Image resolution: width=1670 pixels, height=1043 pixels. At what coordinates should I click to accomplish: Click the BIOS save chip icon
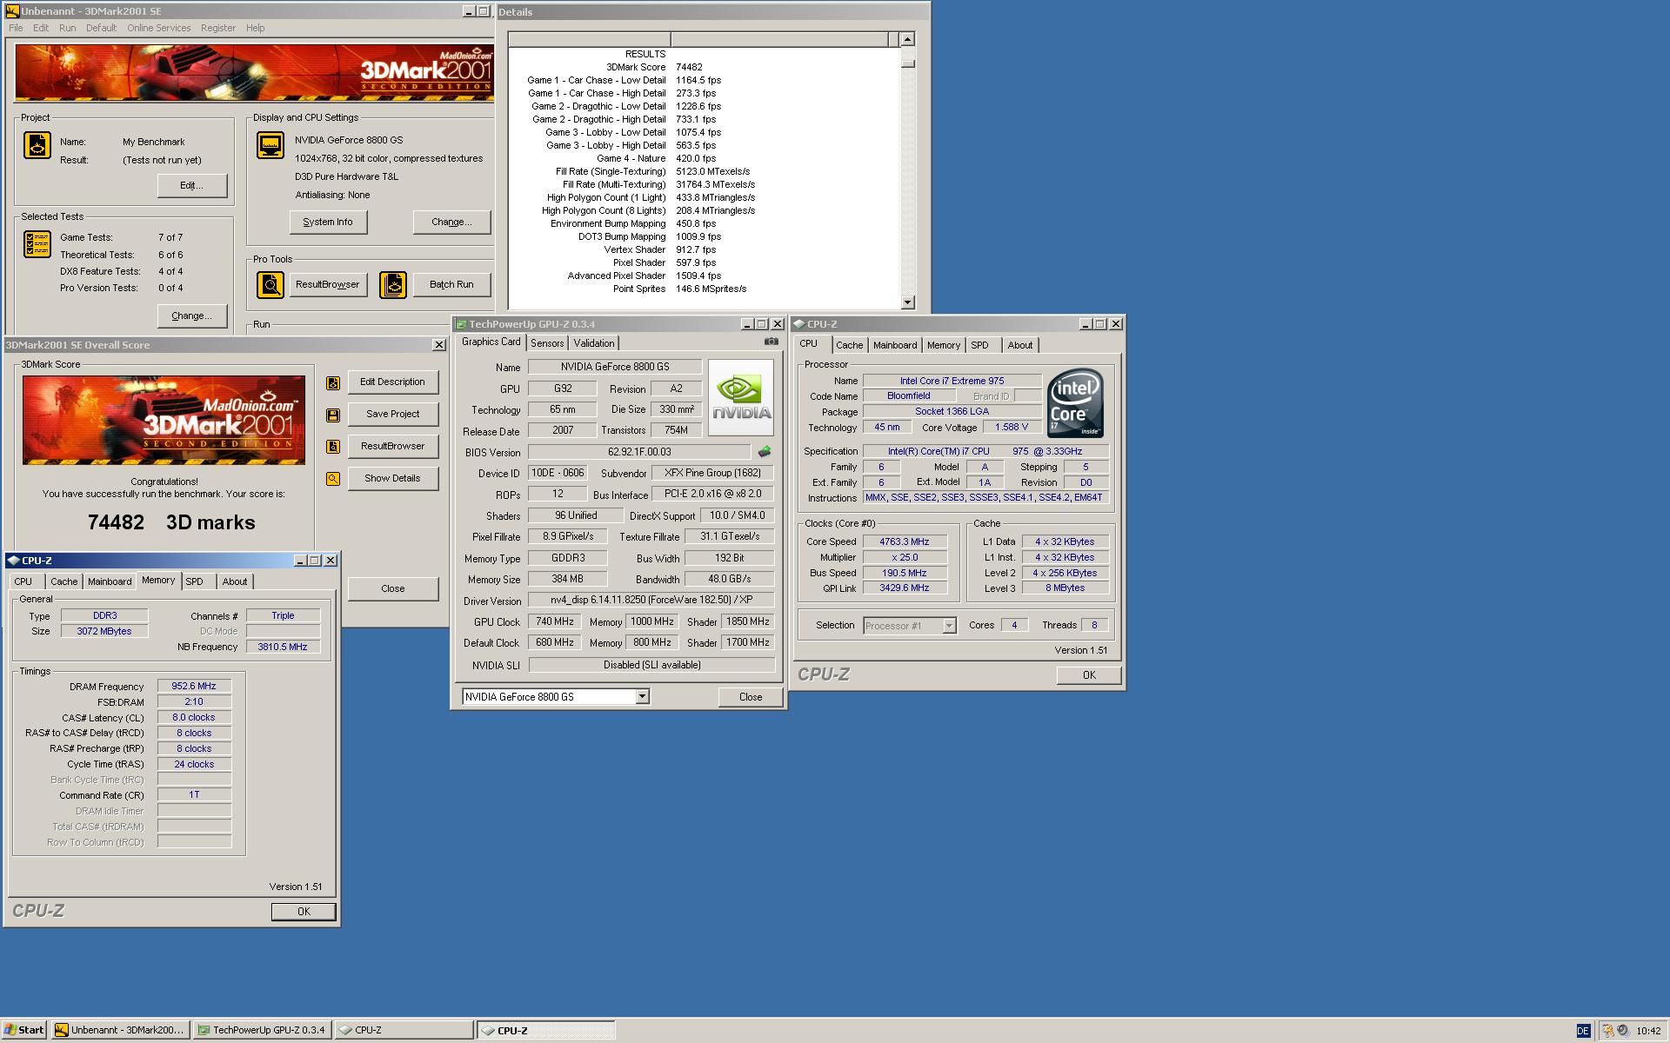(x=765, y=452)
